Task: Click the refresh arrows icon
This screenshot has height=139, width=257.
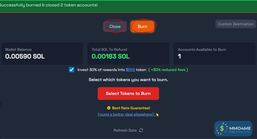Action: [x=141, y=130]
